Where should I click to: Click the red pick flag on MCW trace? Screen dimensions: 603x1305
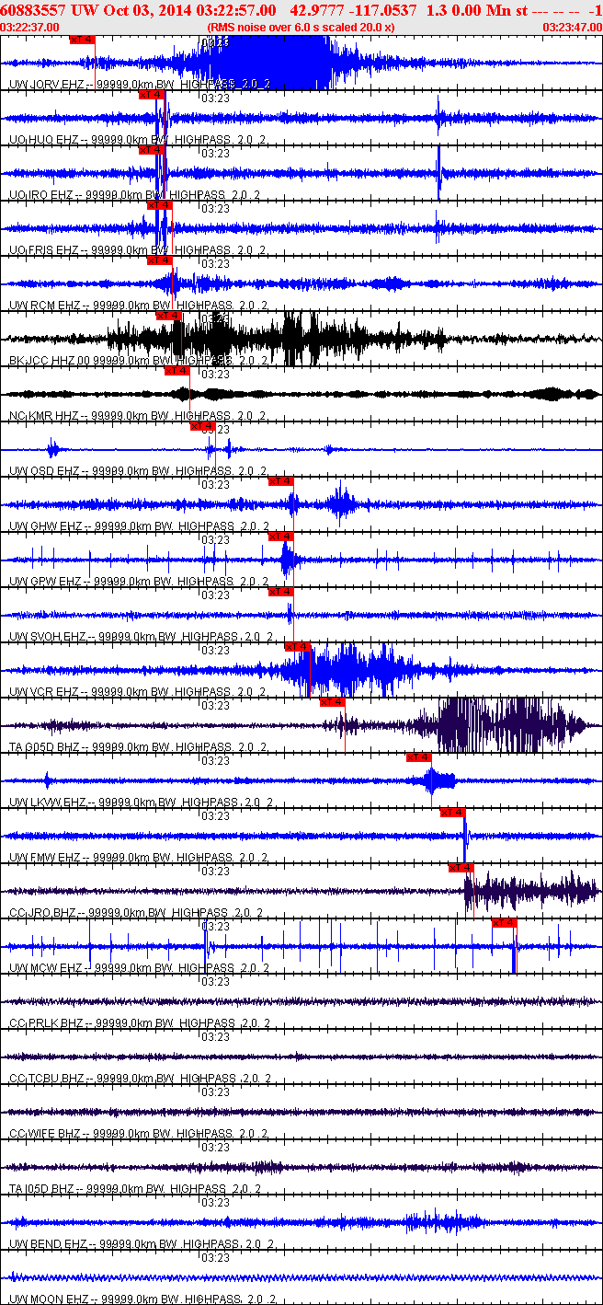pos(505,922)
